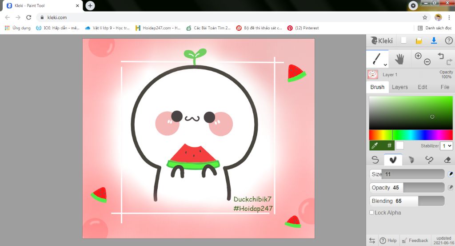Click the Kleki logo

[382, 40]
